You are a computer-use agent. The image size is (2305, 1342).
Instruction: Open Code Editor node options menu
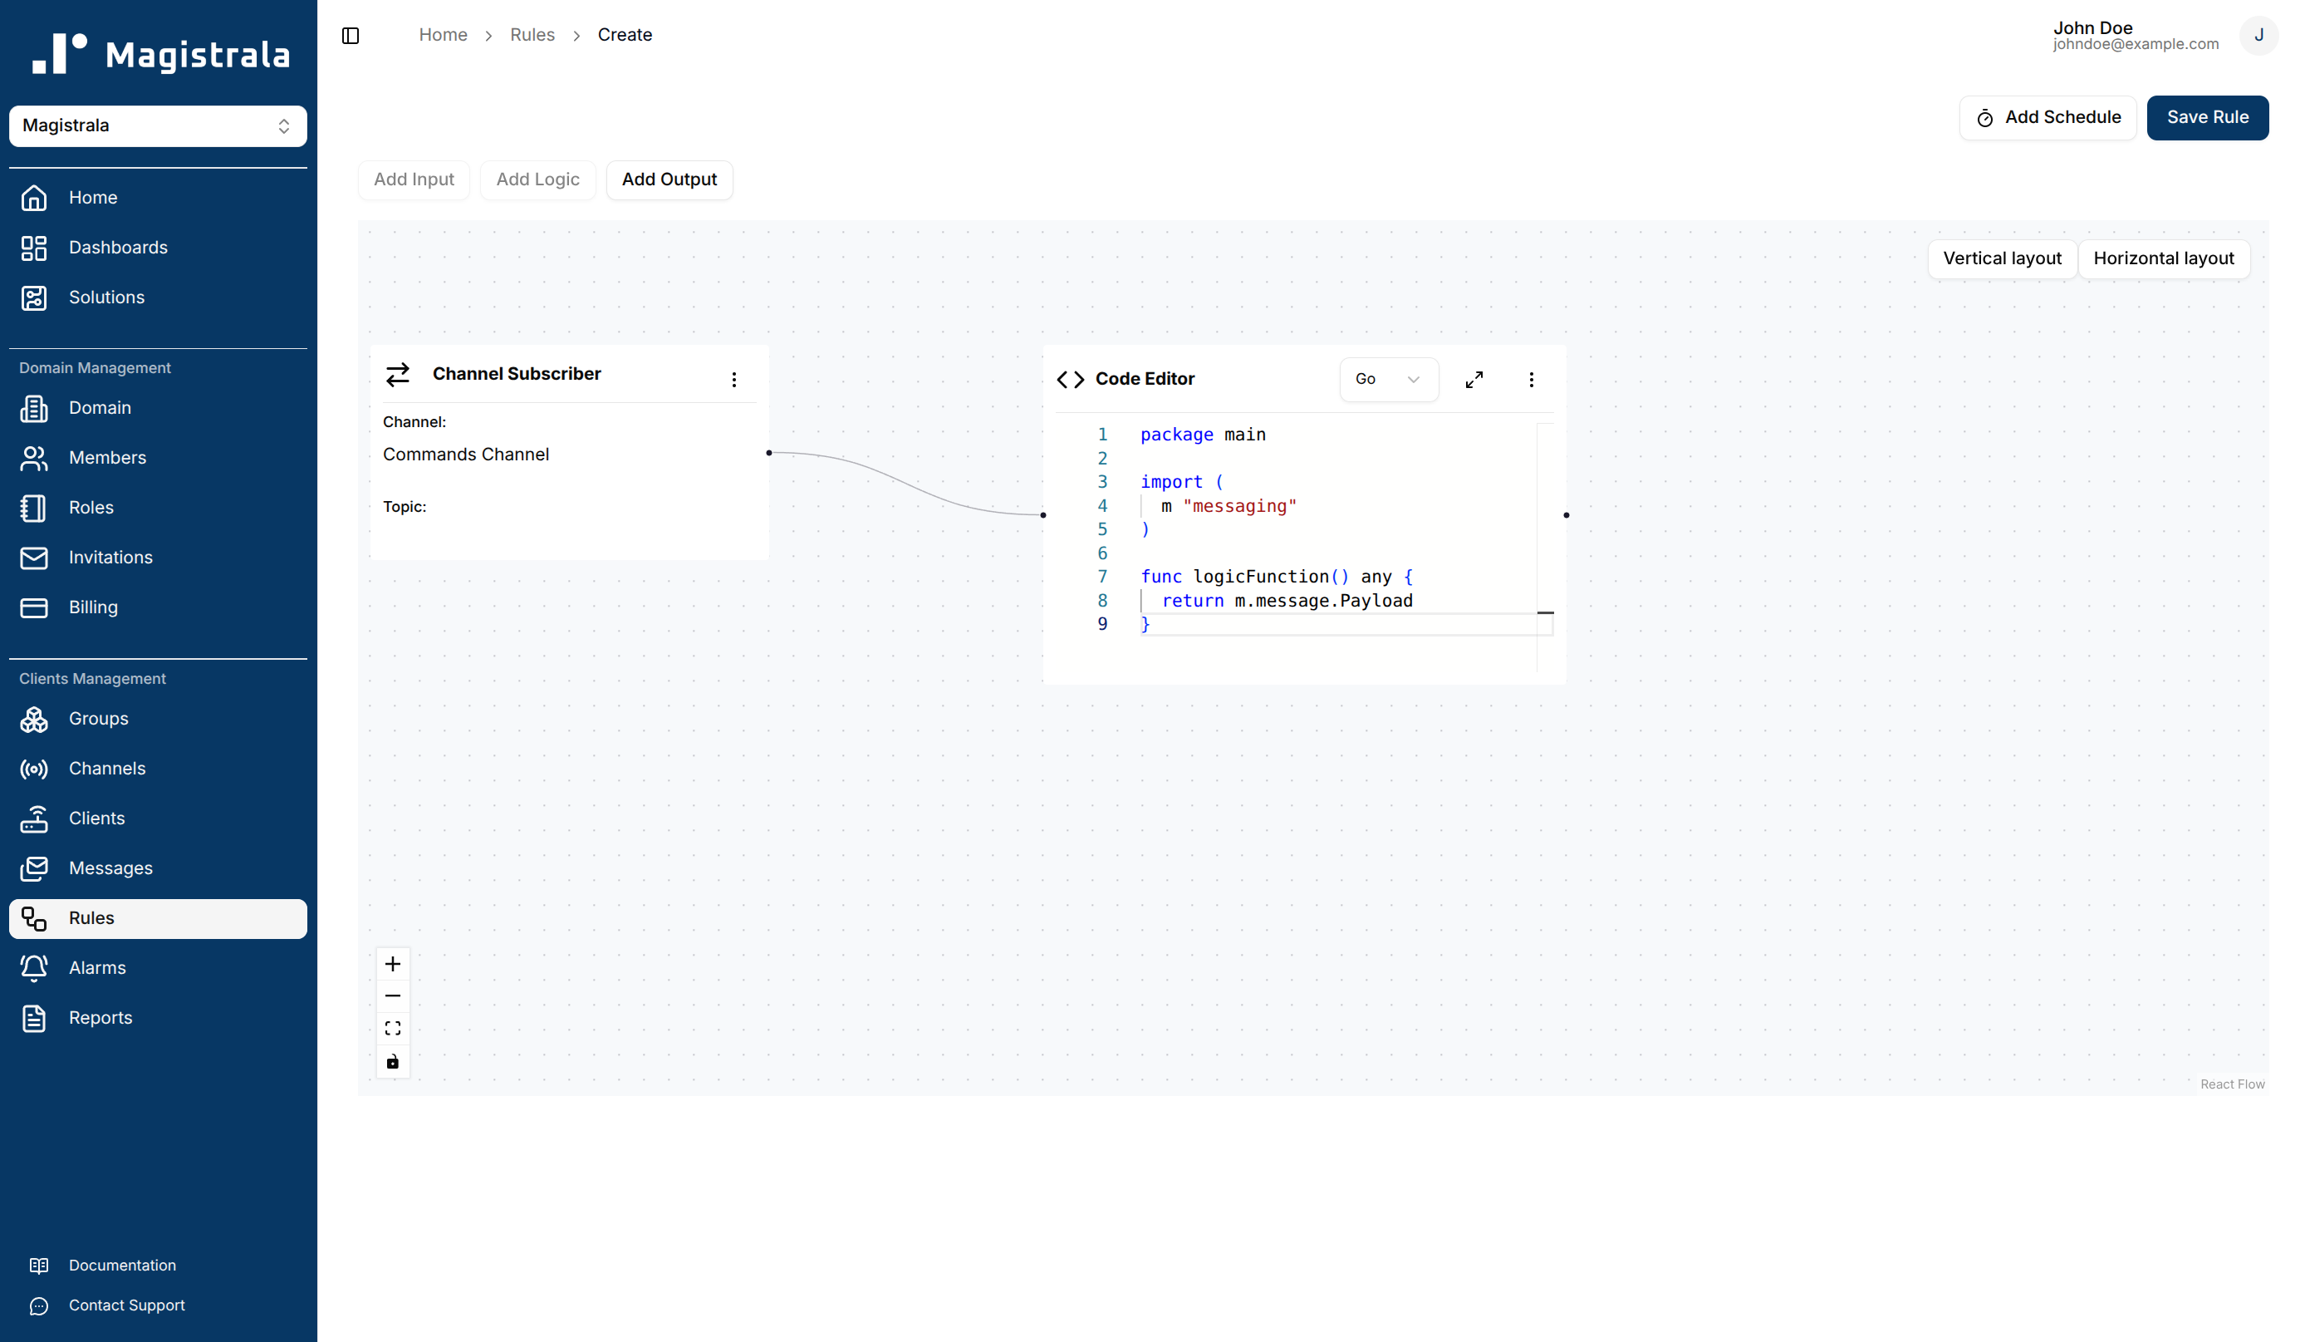coord(1531,380)
